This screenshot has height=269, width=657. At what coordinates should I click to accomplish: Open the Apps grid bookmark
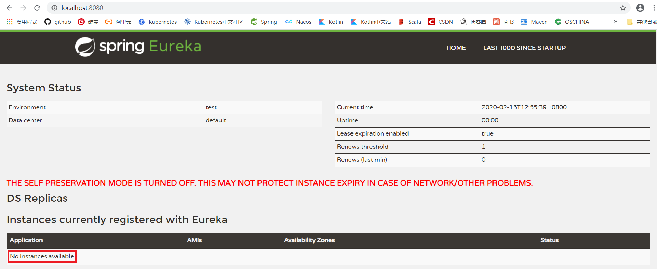[x=22, y=22]
